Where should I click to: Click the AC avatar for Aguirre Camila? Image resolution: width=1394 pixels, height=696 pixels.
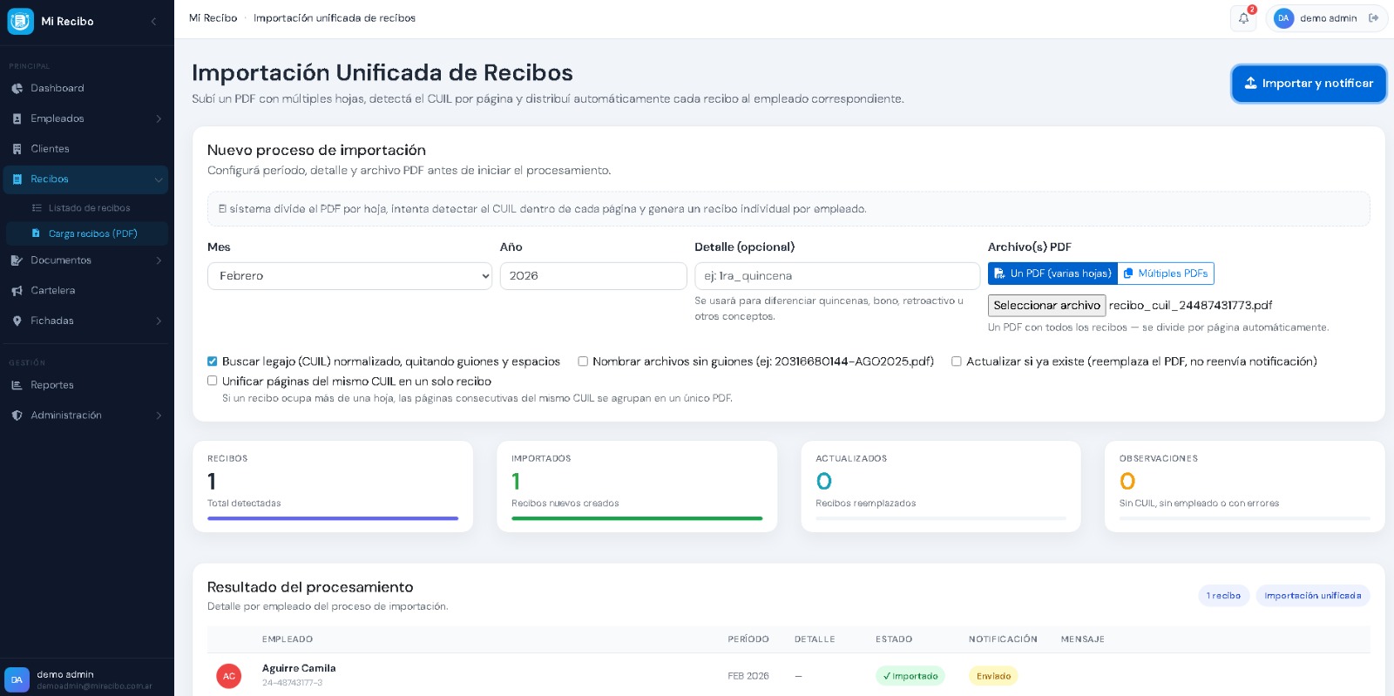(x=229, y=676)
